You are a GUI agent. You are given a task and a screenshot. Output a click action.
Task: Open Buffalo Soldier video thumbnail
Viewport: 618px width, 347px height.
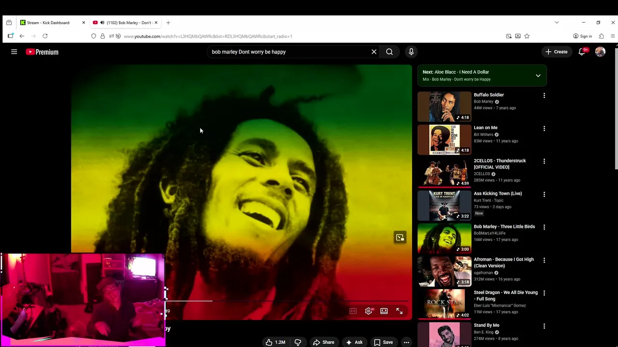coord(444,107)
